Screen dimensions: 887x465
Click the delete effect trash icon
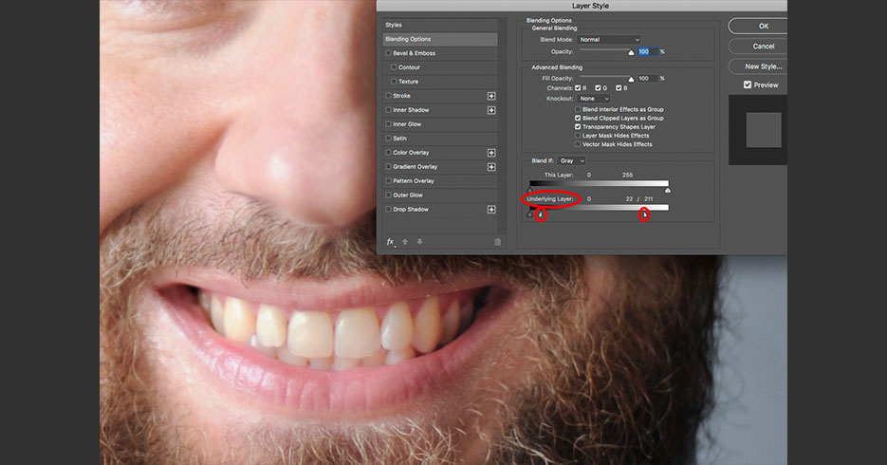pyautogui.click(x=497, y=242)
